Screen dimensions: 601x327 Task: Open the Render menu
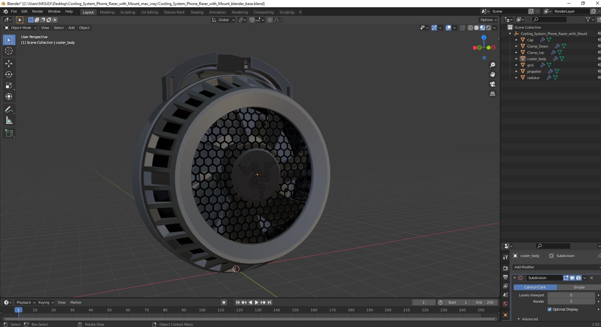coord(38,11)
